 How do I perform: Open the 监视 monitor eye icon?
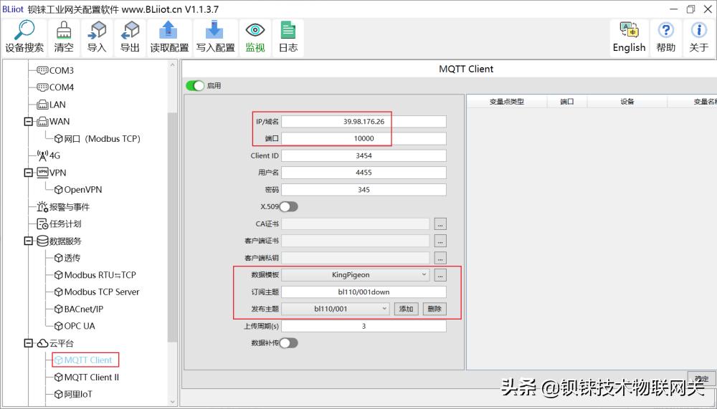click(255, 37)
